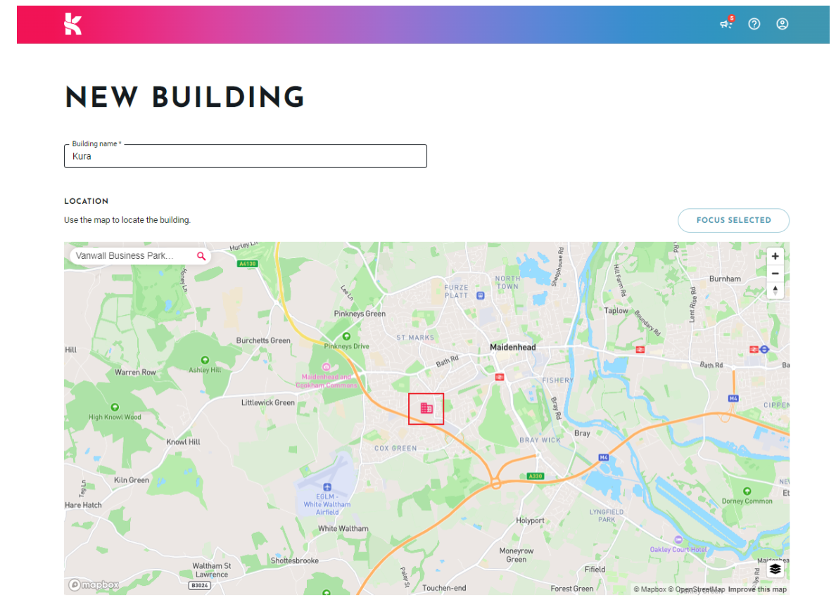This screenshot has width=836, height=609.
Task: Click the Oakley Court Hotel marker
Action: pyautogui.click(x=678, y=540)
